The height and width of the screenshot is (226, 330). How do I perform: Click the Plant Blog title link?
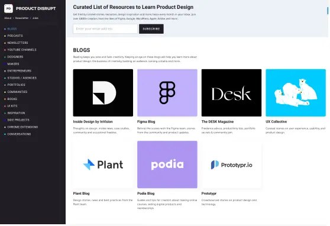[x=81, y=193]
